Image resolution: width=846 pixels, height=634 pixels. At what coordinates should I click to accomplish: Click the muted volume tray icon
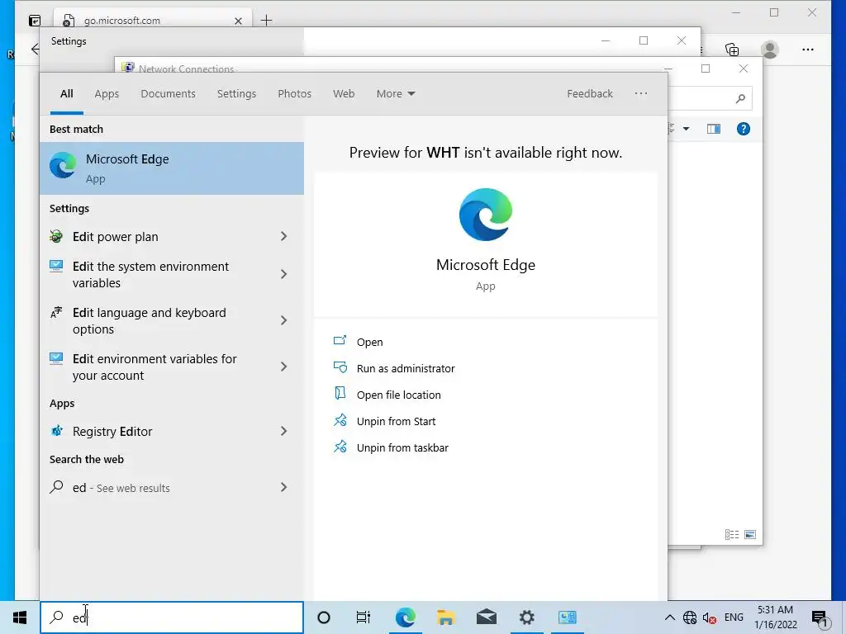tap(710, 617)
